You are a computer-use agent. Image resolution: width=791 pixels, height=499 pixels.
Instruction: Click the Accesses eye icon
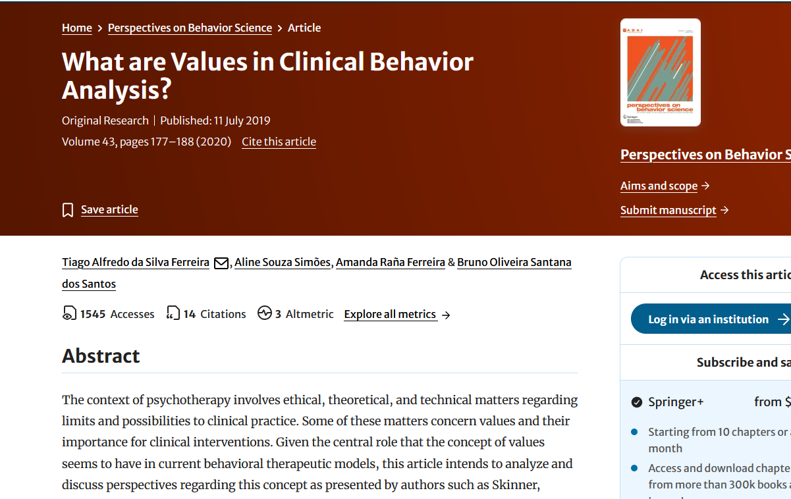(69, 313)
